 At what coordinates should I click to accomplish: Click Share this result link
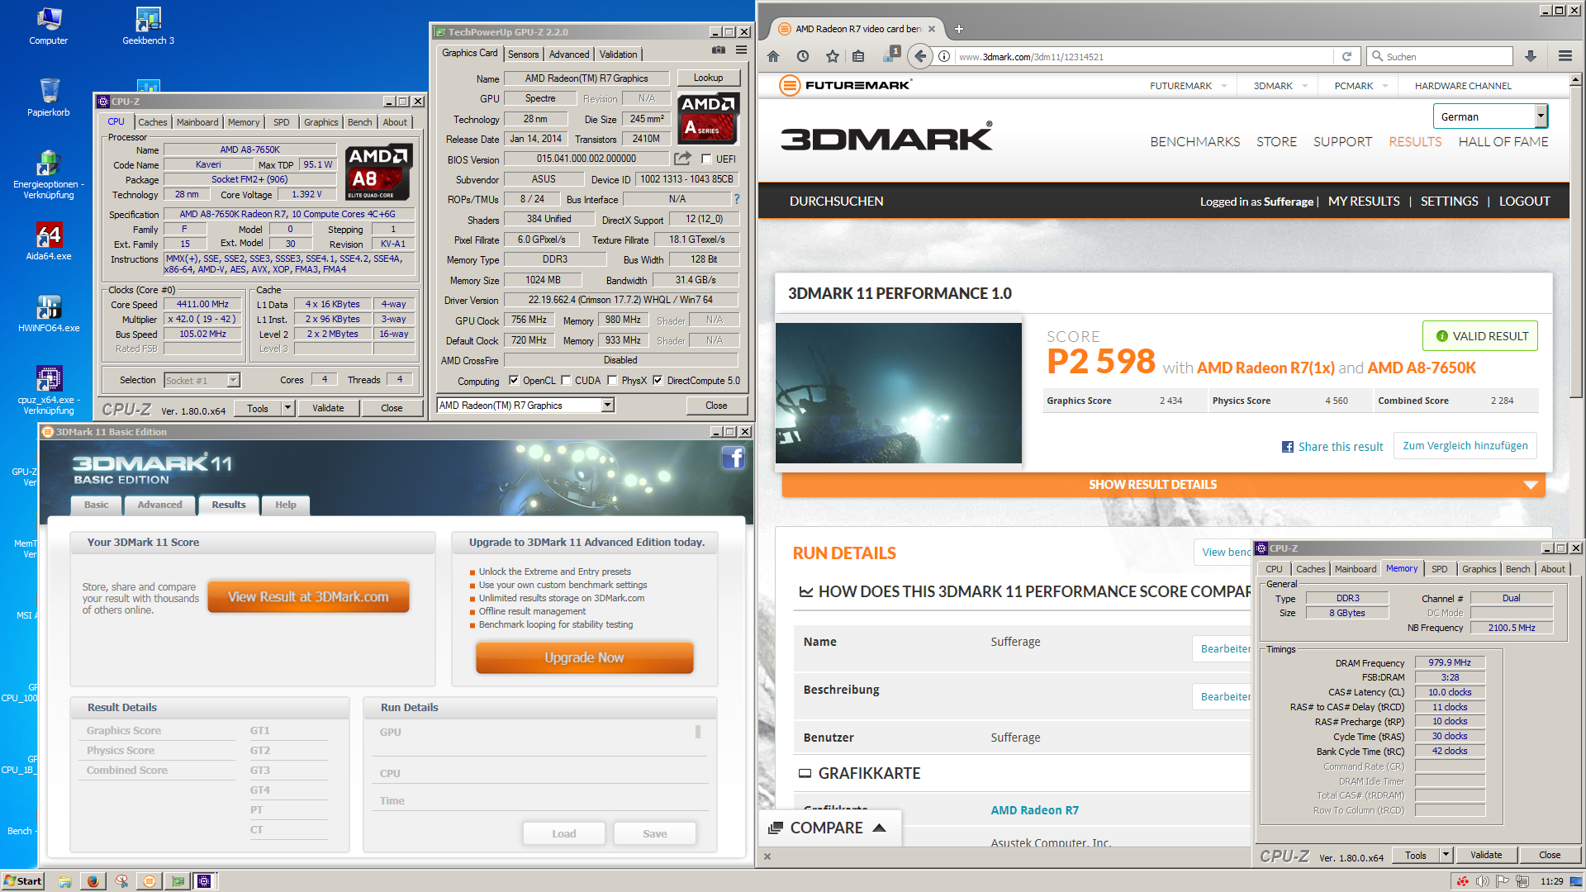pyautogui.click(x=1332, y=447)
